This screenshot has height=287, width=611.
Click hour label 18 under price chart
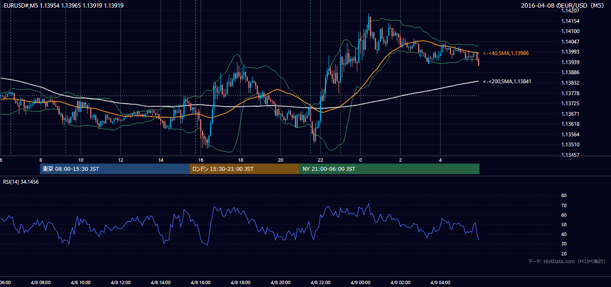click(x=240, y=160)
